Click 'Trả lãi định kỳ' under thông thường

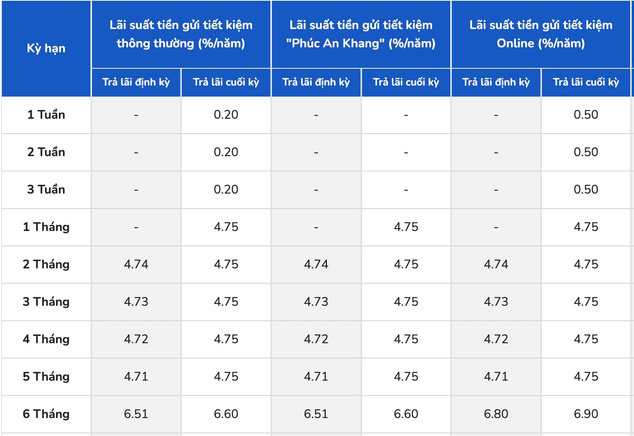pos(136,82)
